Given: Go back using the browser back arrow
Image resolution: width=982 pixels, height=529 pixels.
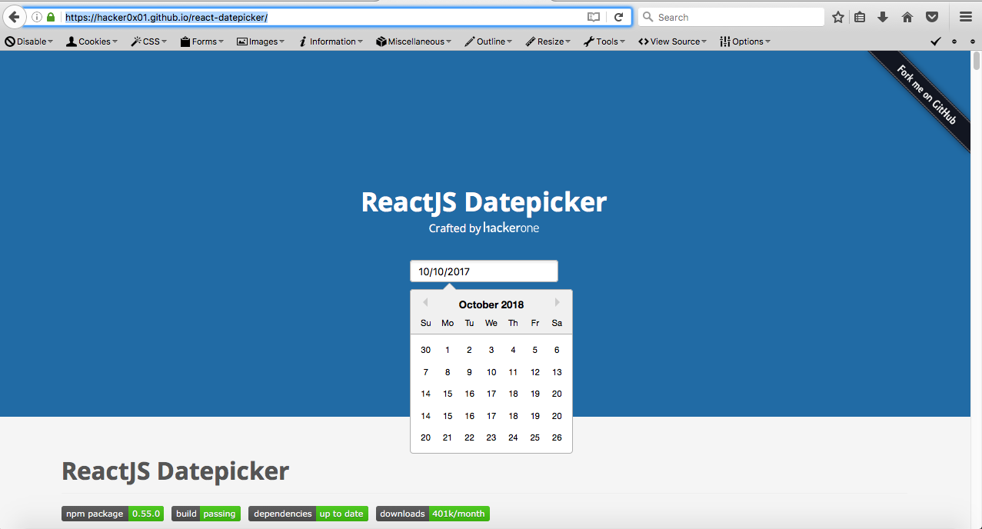Looking at the screenshot, I should point(14,17).
